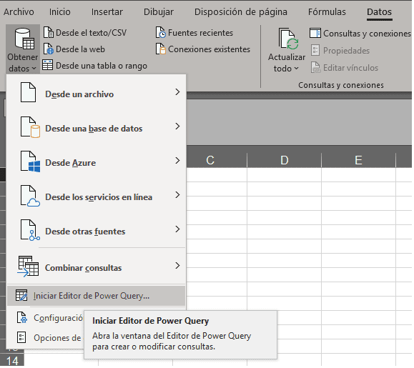Click the Desde la web label

[80, 49]
